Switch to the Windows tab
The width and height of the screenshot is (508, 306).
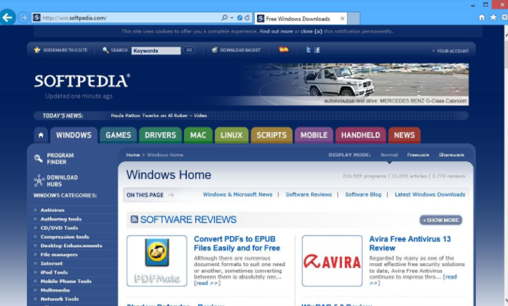[74, 135]
